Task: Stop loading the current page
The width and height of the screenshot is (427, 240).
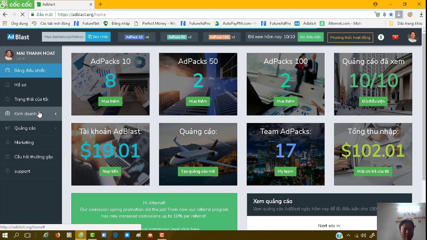Action: [22, 15]
